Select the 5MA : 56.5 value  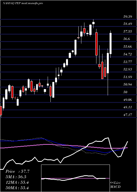tap(16, 177)
